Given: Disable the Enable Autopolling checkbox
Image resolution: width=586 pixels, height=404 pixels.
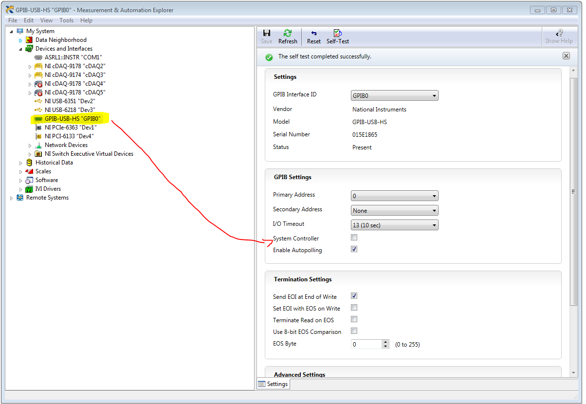Looking at the screenshot, I should [x=354, y=249].
